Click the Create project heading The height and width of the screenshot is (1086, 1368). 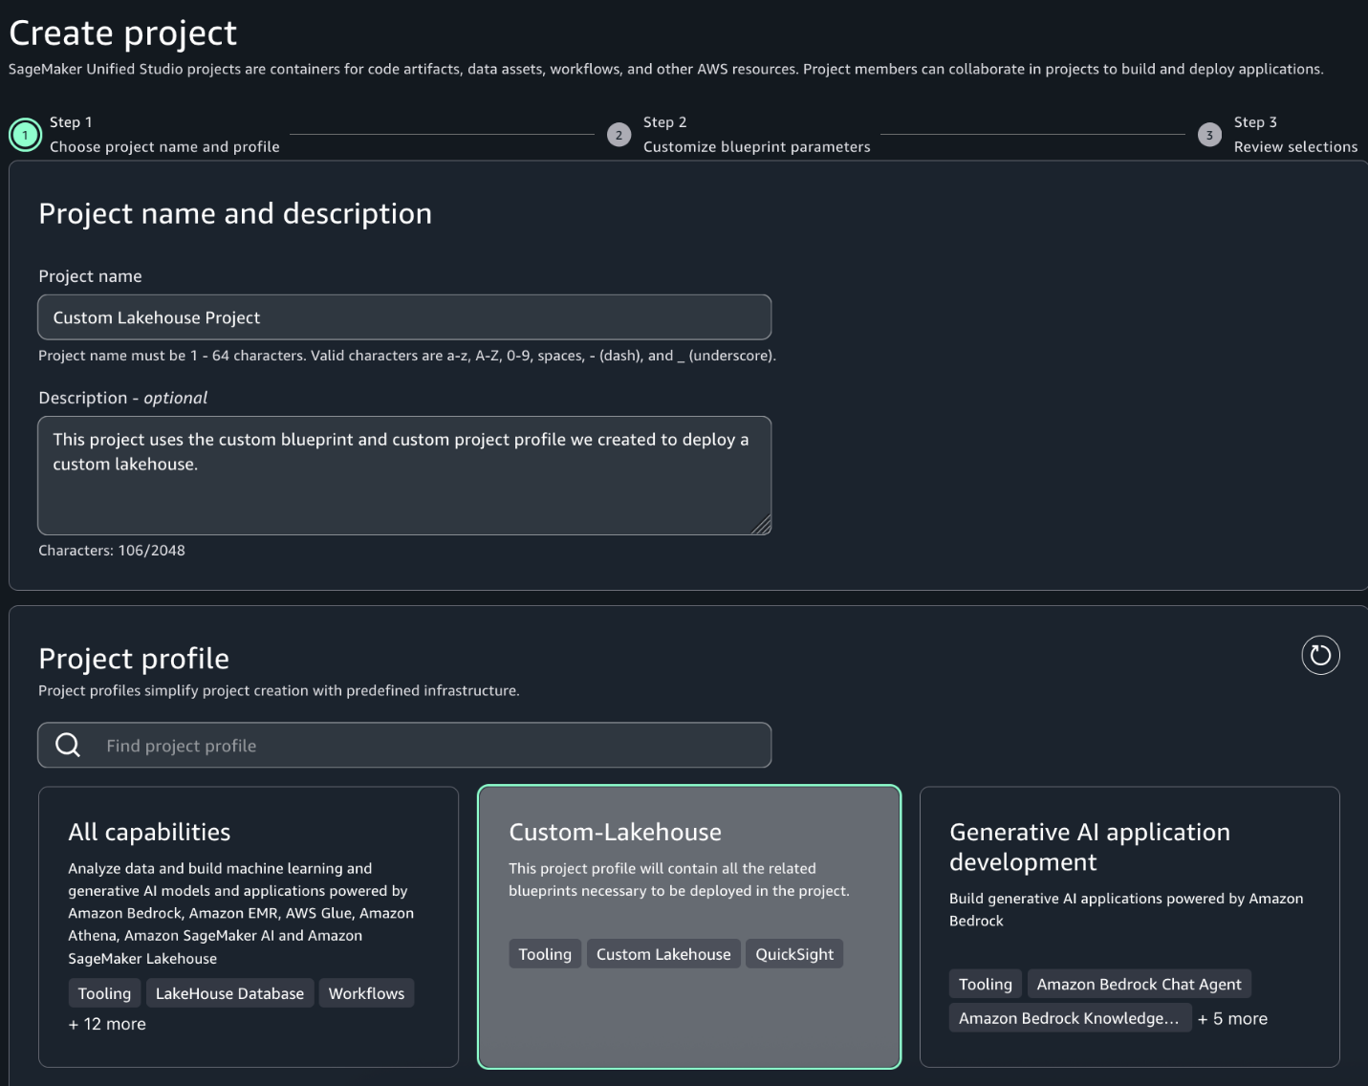pyautogui.click(x=122, y=33)
